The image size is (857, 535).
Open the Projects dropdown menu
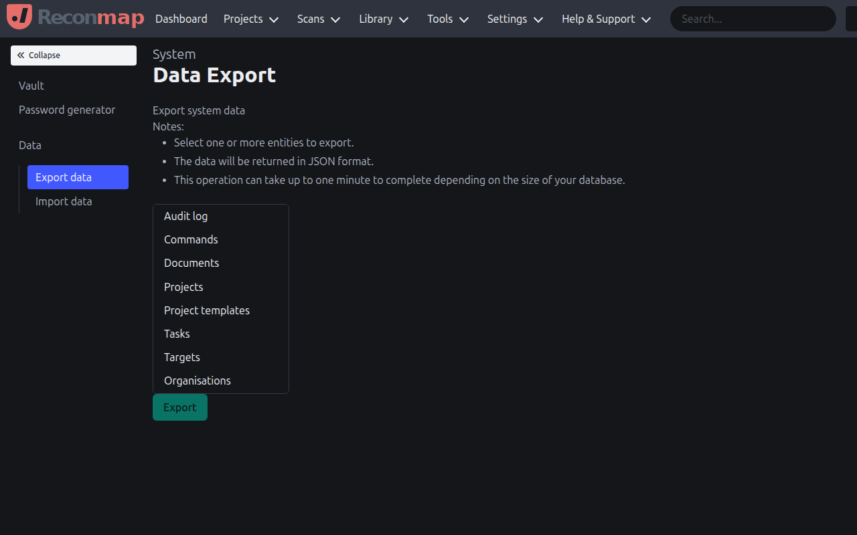pos(250,19)
